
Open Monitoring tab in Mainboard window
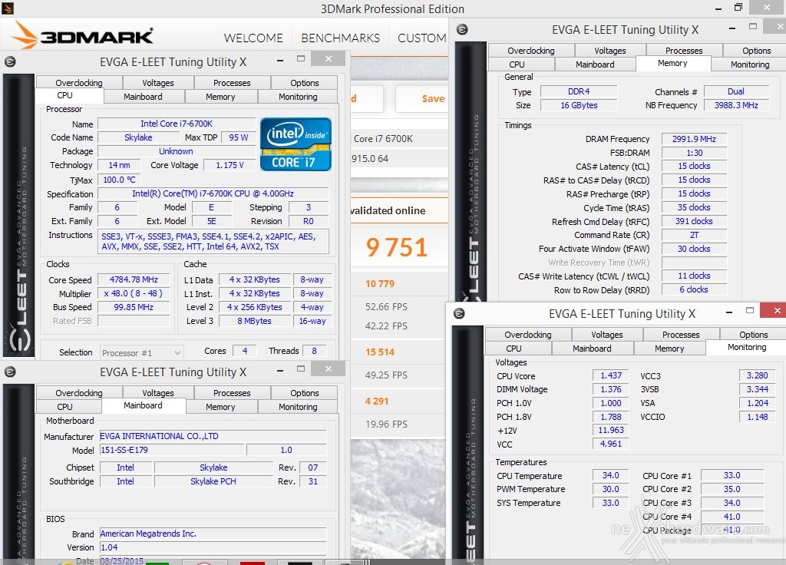coord(298,407)
